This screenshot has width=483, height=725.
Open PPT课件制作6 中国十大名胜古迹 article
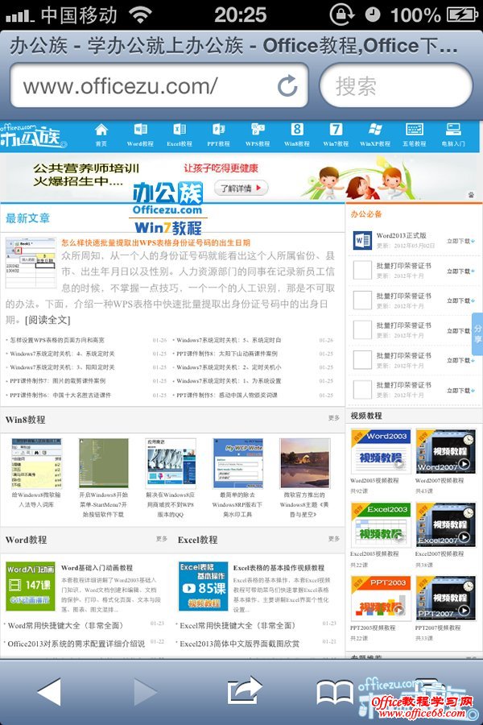pyautogui.click(x=60, y=396)
